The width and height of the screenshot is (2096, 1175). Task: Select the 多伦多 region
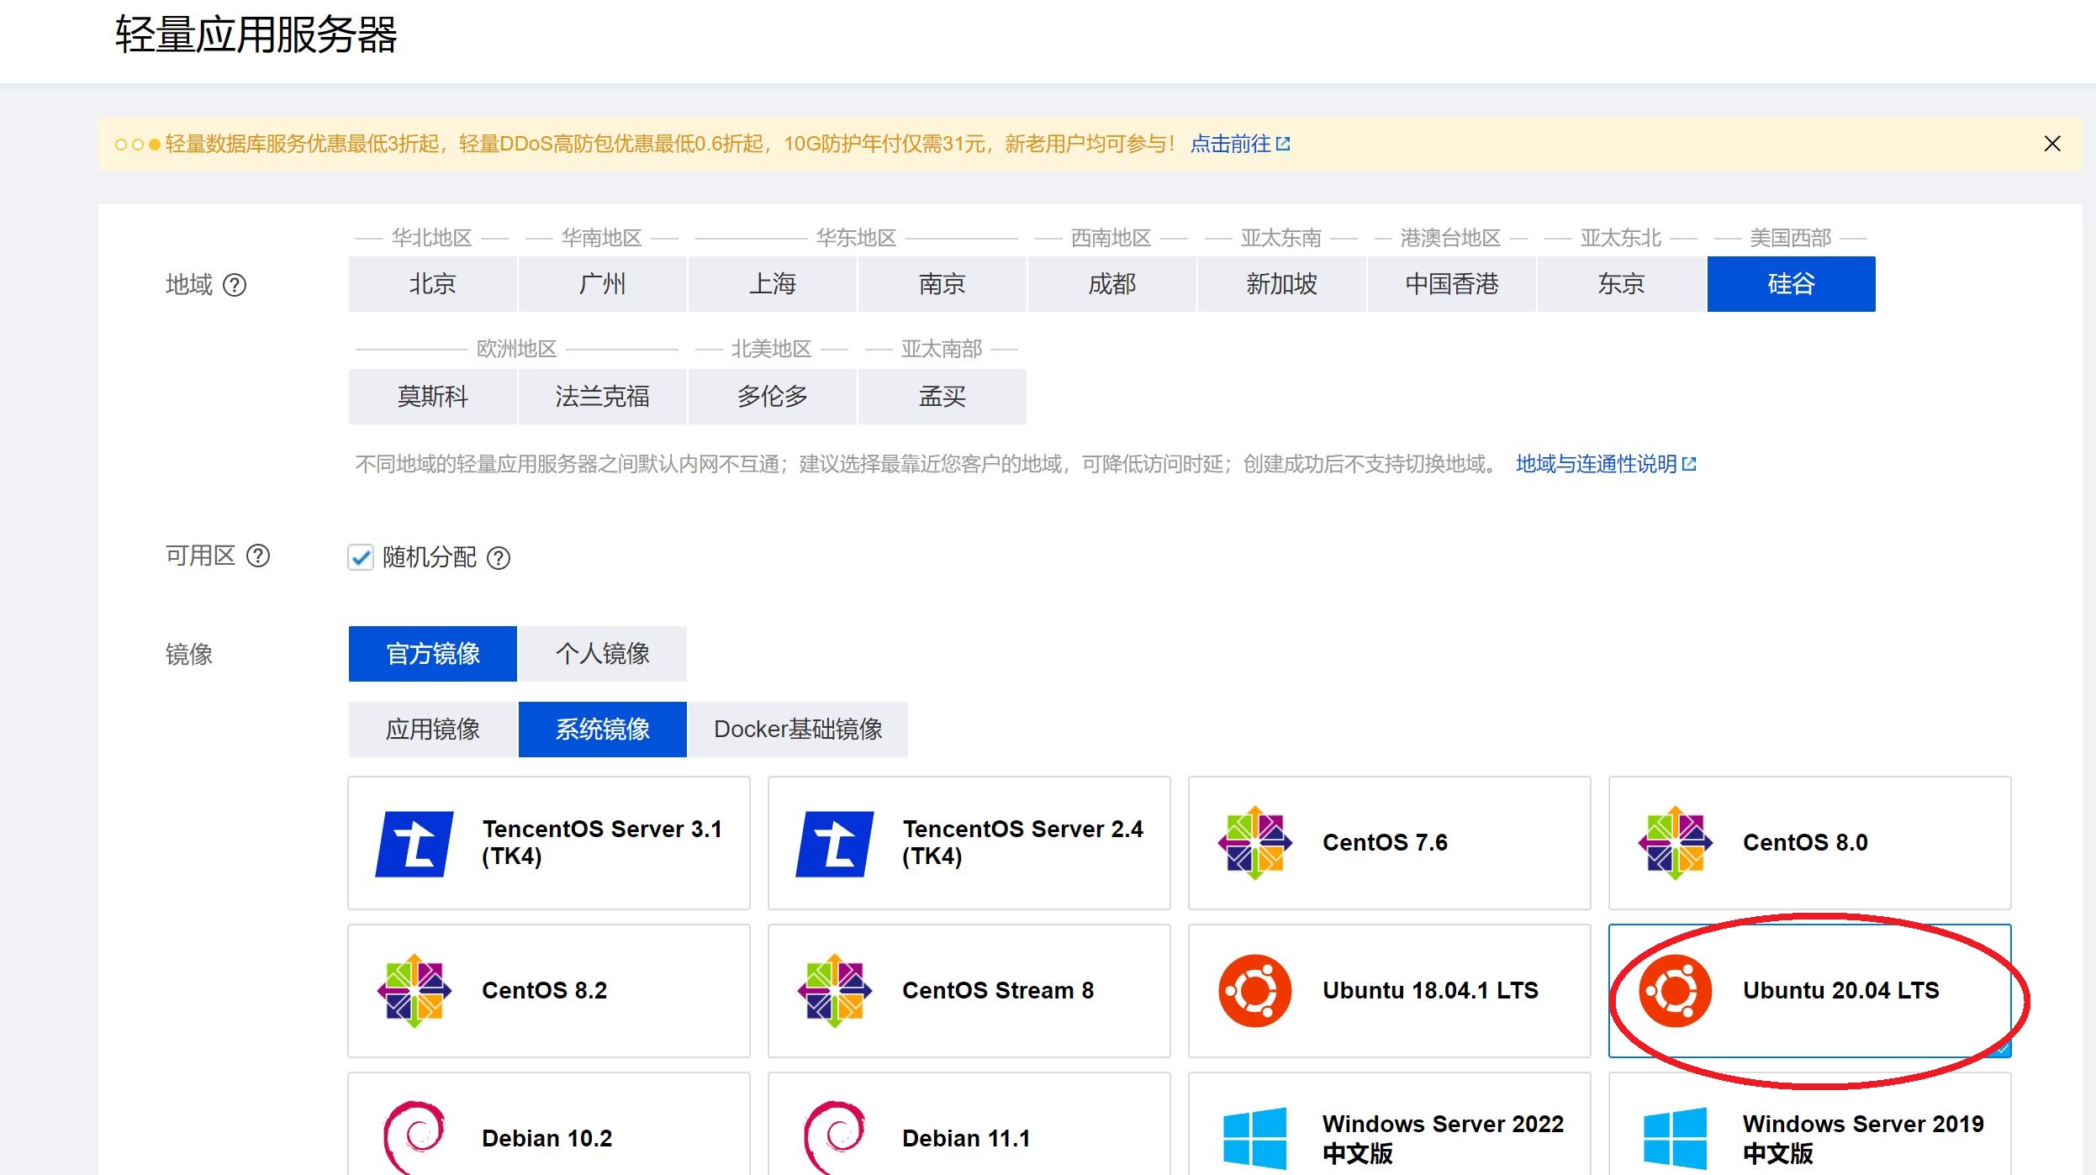tap(772, 397)
